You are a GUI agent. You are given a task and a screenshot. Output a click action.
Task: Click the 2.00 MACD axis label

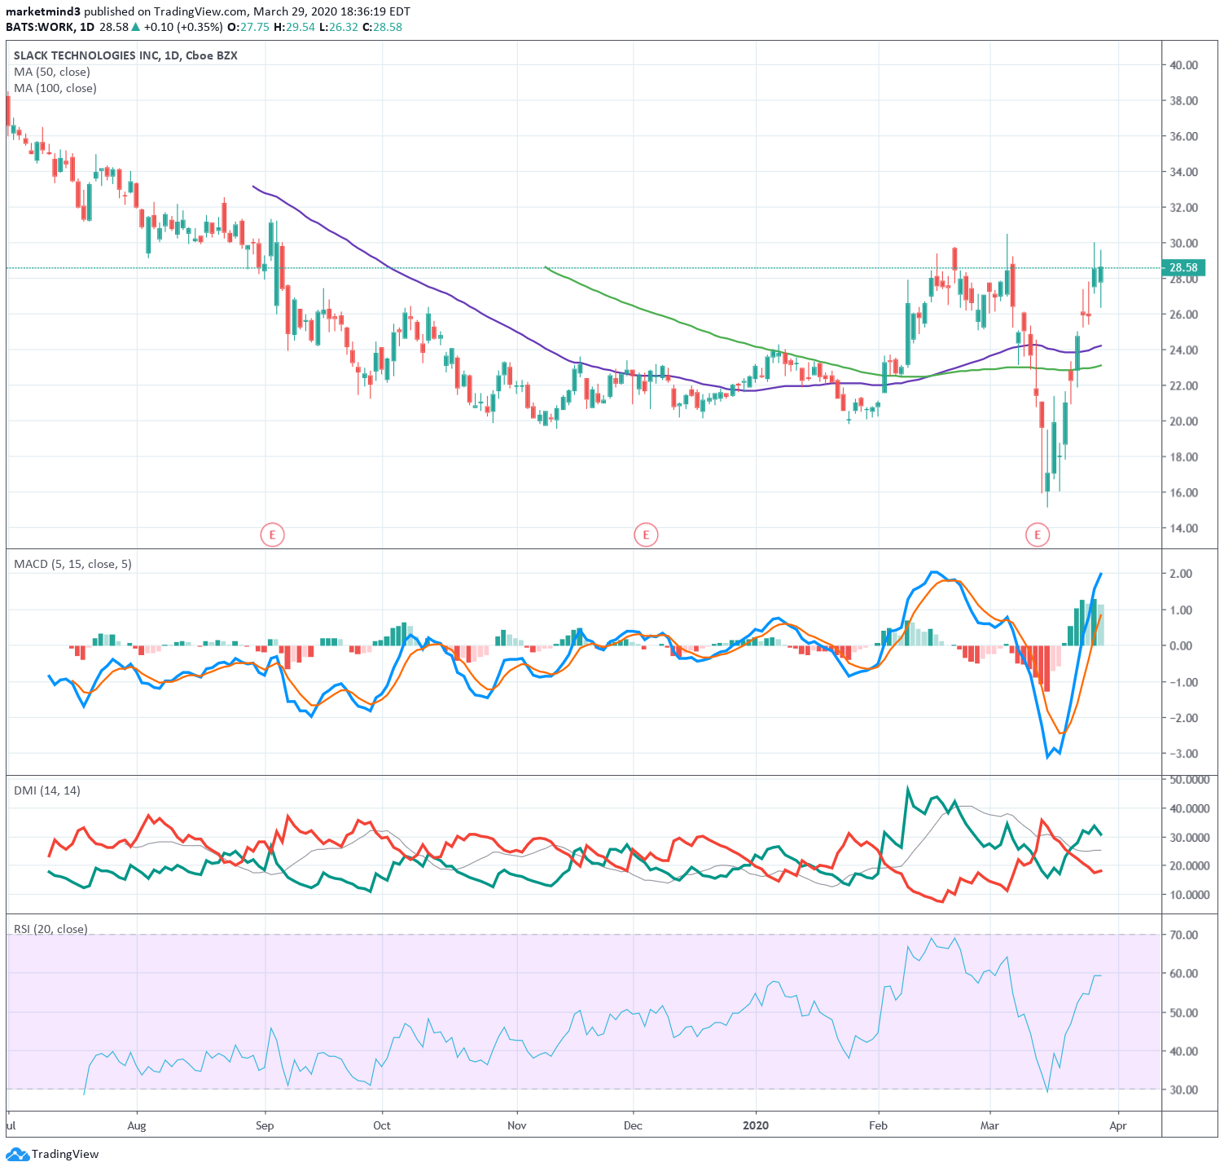tap(1181, 574)
